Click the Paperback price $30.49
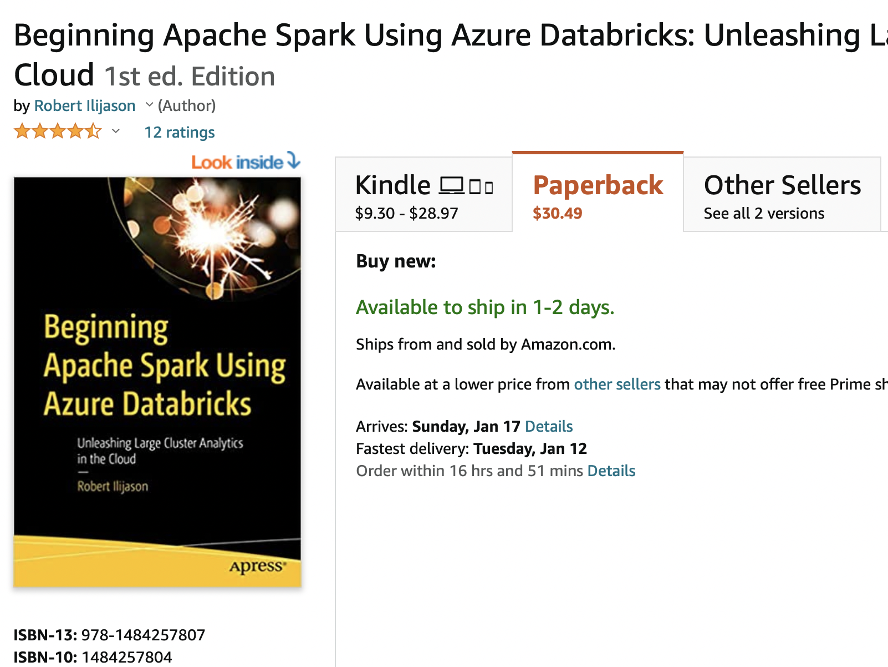Viewport: 888px width, 667px height. [557, 213]
